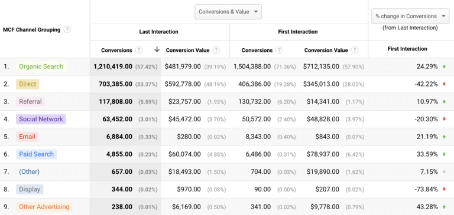The image size is (454, 215).
Task: Select the 406,386.00 conversions cell
Action: [x=254, y=84]
